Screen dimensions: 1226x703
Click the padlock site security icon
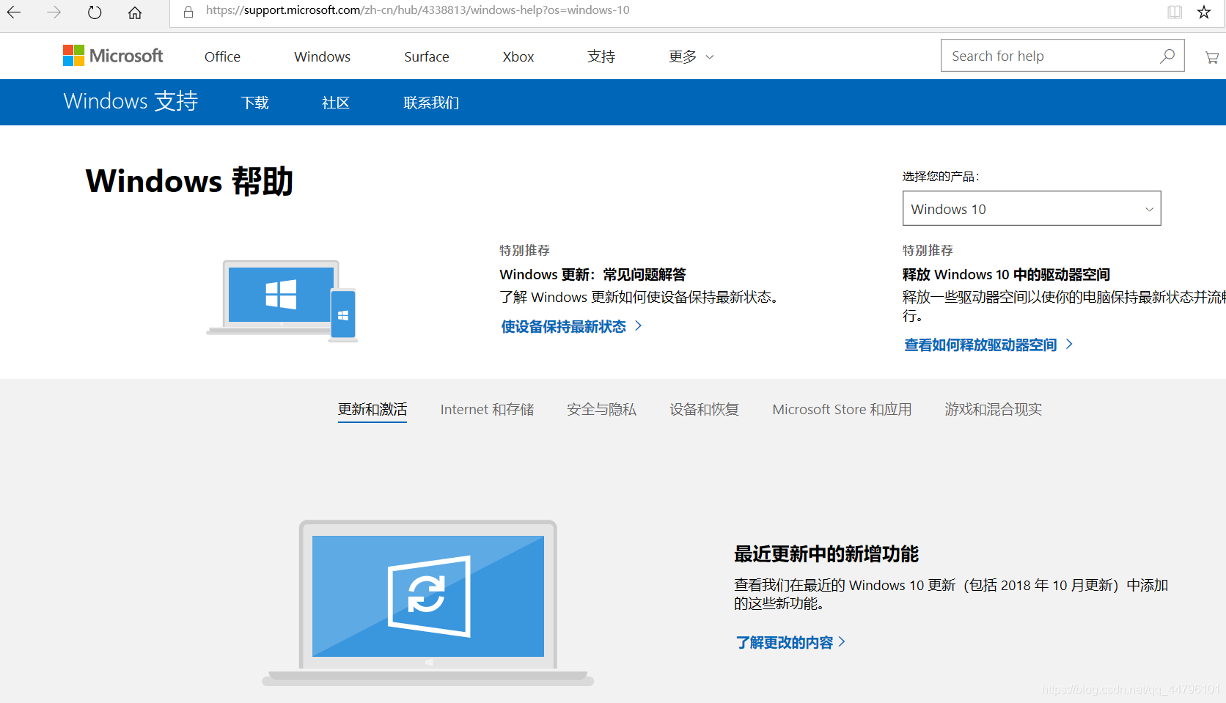point(188,12)
